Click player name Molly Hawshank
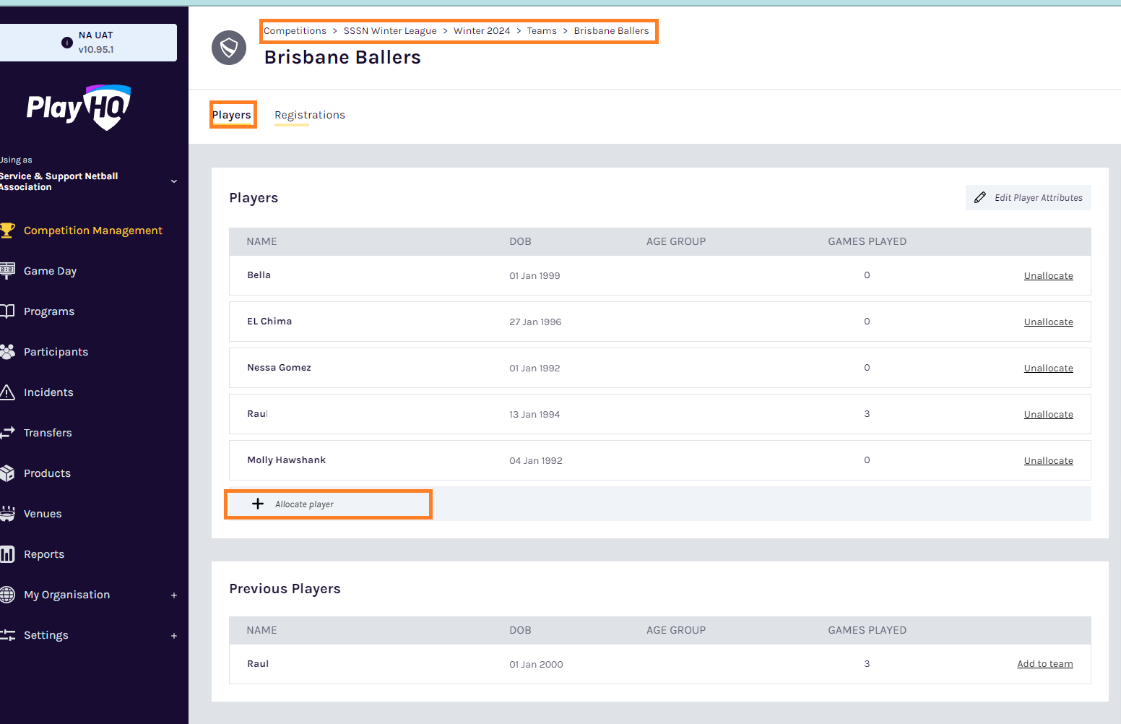The image size is (1121, 724). (x=286, y=460)
